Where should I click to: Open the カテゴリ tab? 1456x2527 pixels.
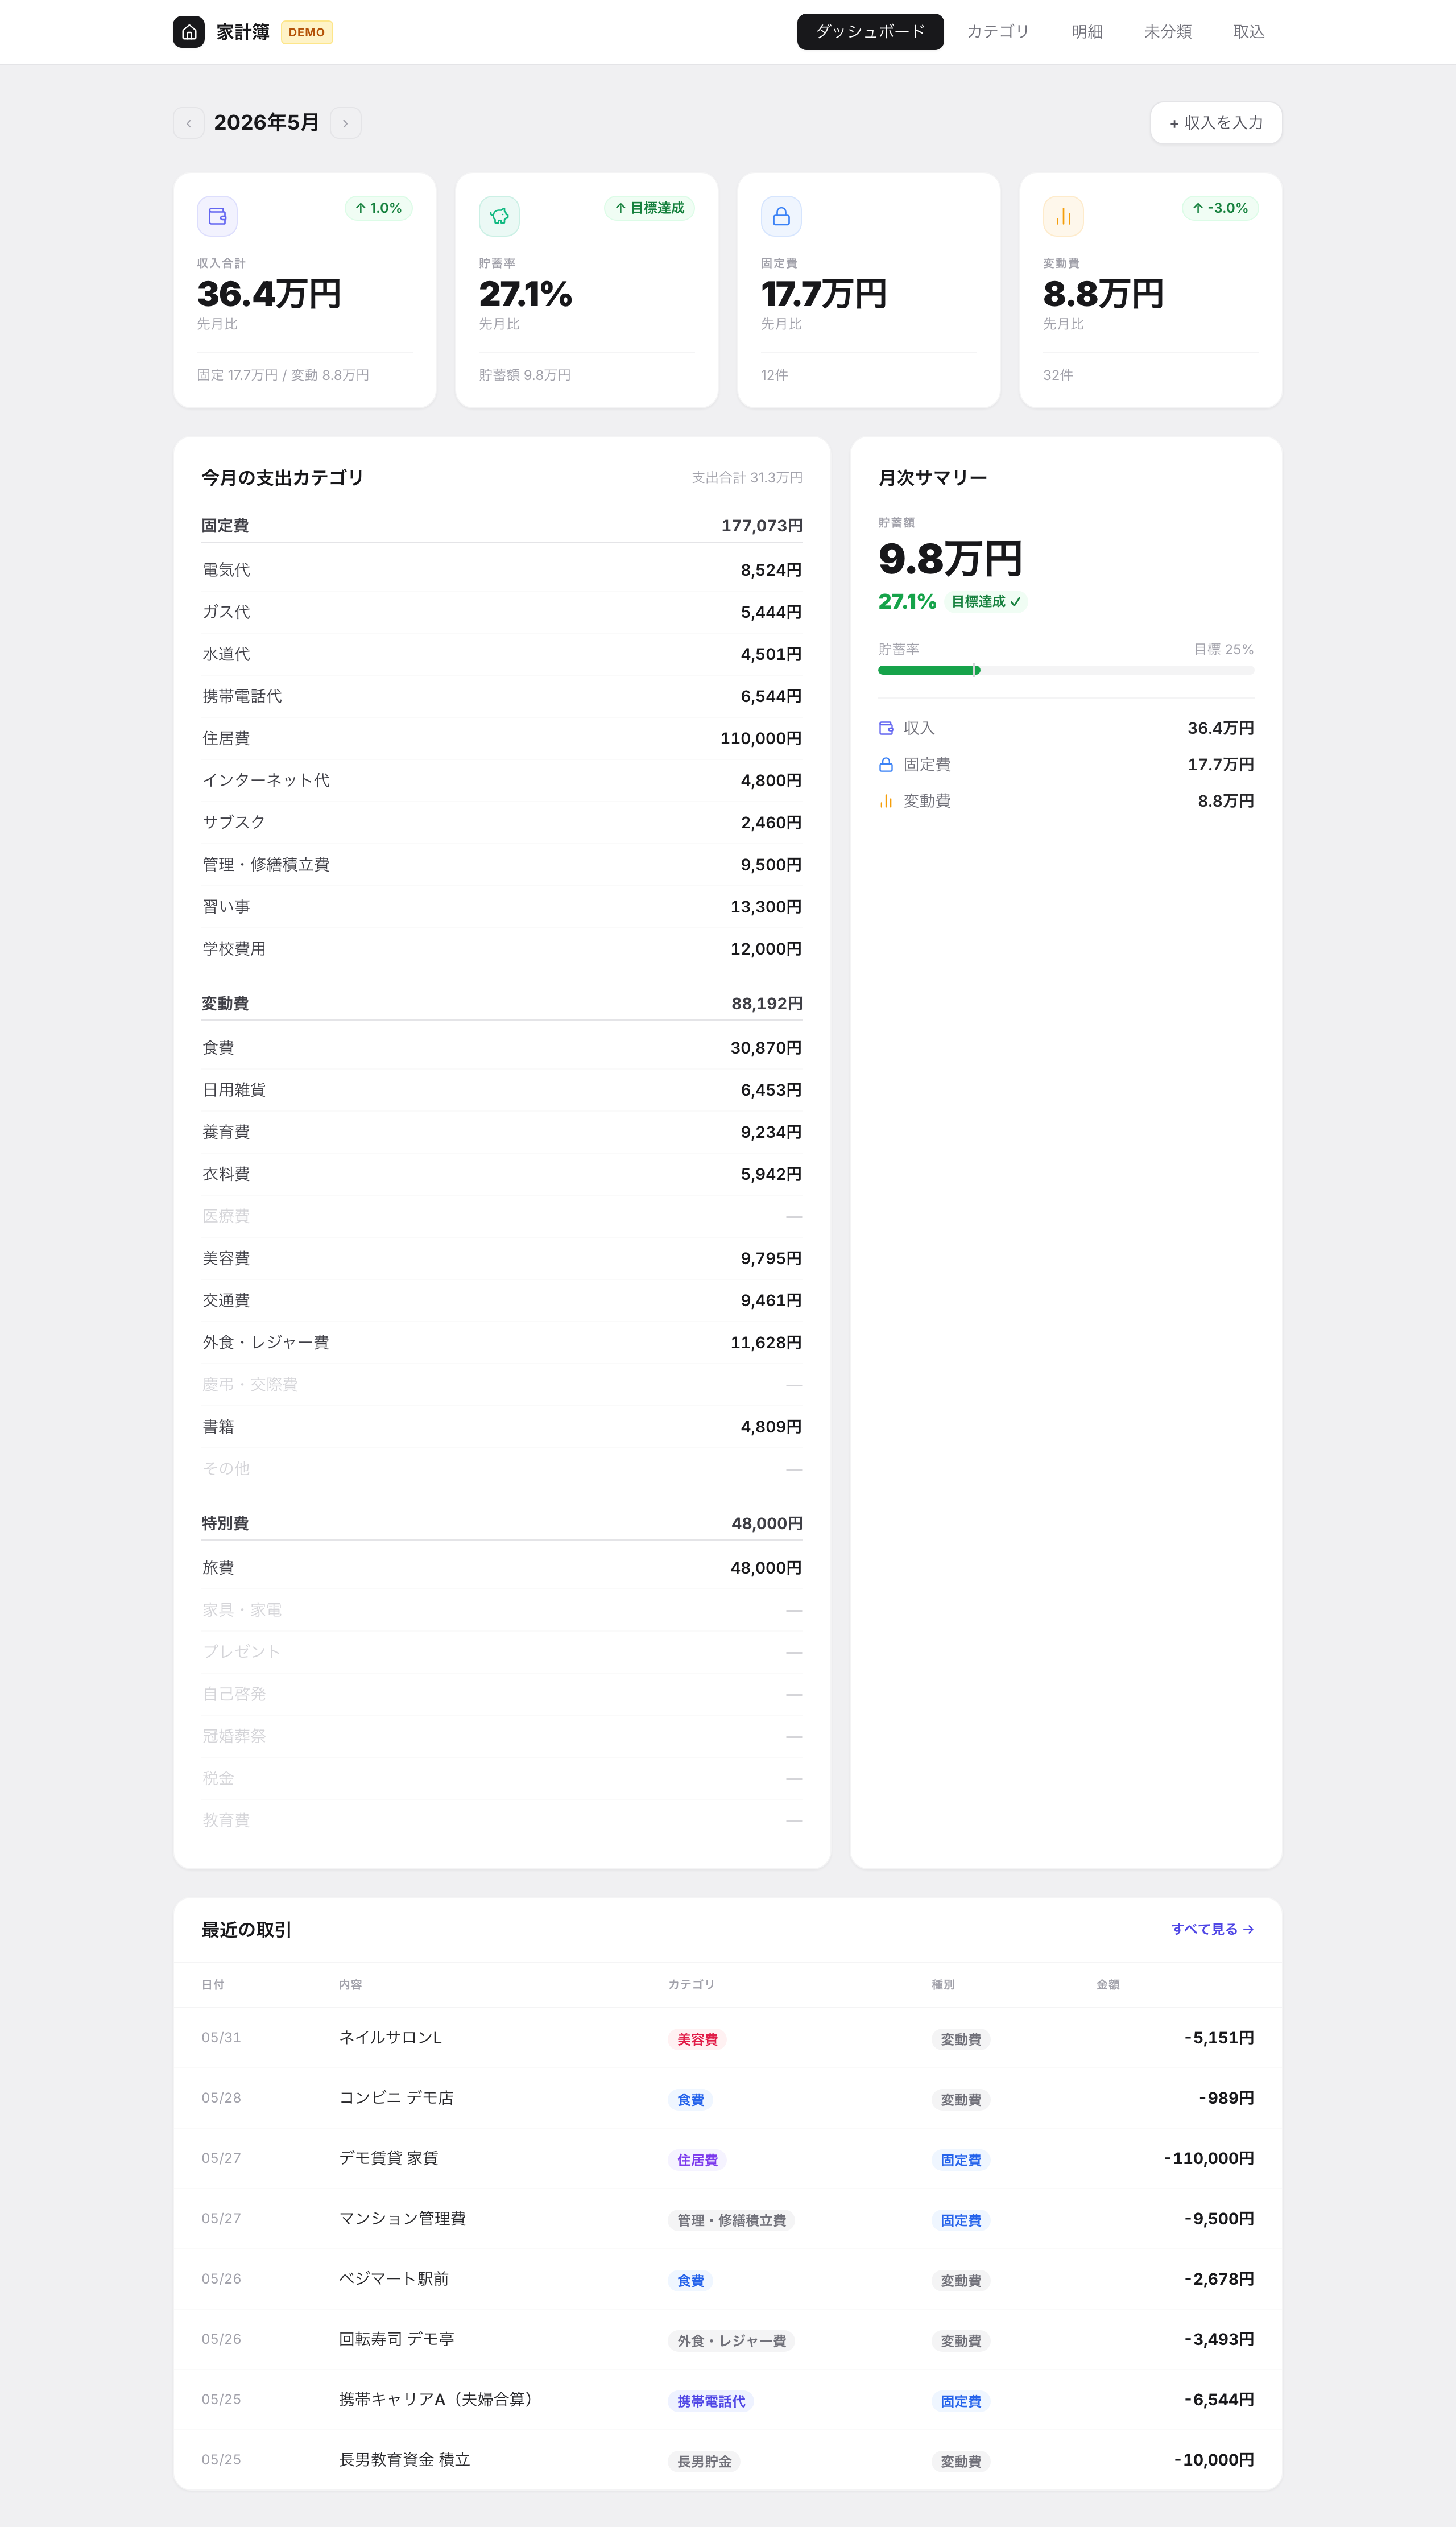tap(998, 32)
